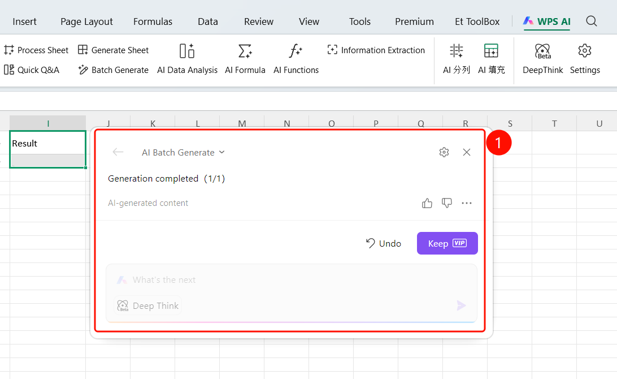This screenshot has height=379, width=617.
Task: Keep the generated content
Action: click(447, 243)
